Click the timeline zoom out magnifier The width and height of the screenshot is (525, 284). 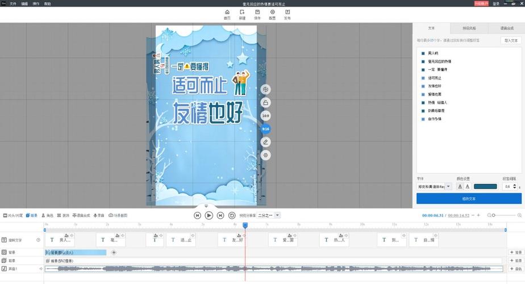(489, 215)
